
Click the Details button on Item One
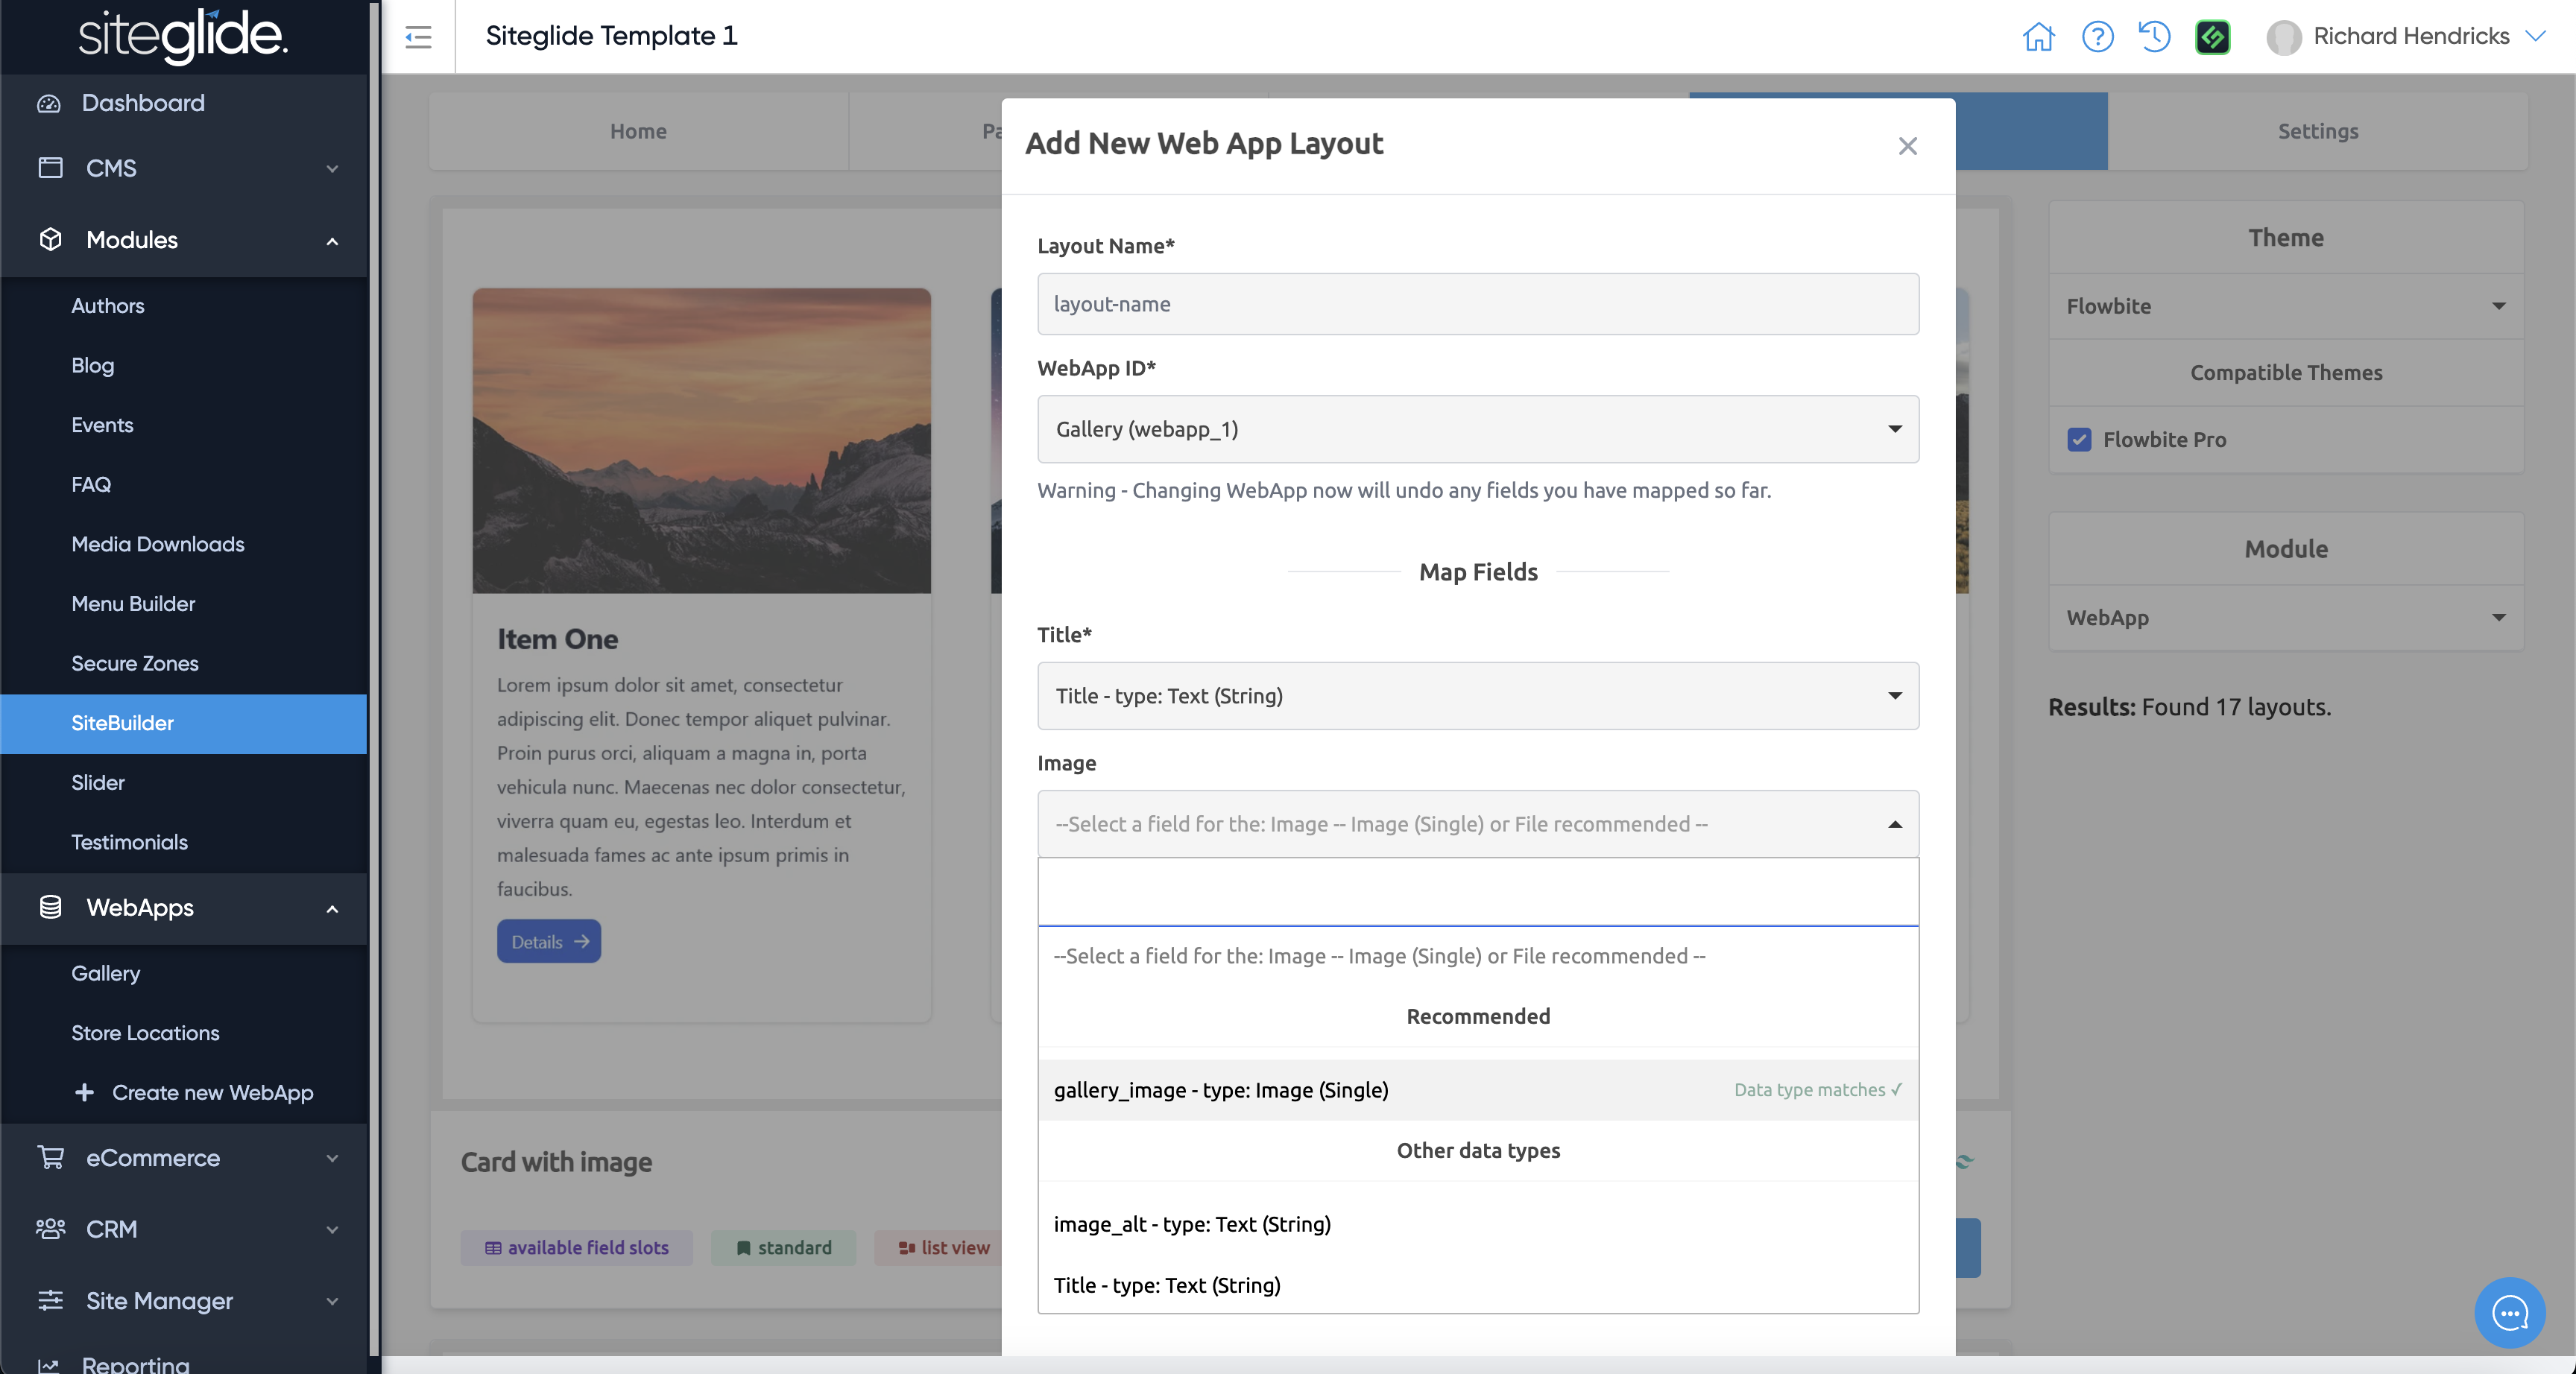tap(548, 941)
